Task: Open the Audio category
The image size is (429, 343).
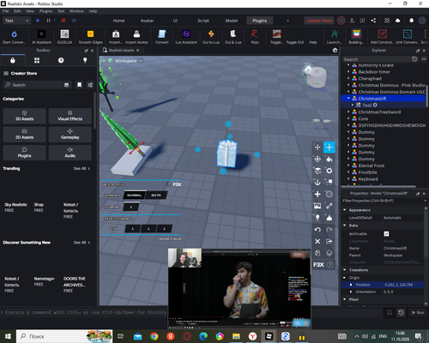Action: click(x=70, y=153)
